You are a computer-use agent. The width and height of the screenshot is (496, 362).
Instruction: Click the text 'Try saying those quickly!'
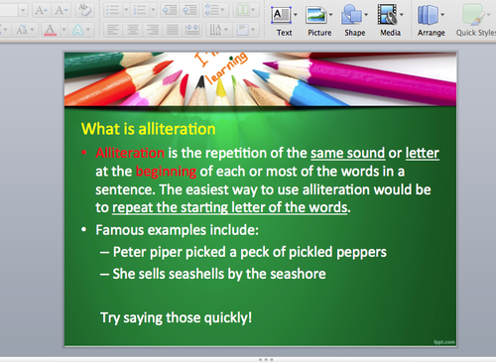pyautogui.click(x=177, y=317)
